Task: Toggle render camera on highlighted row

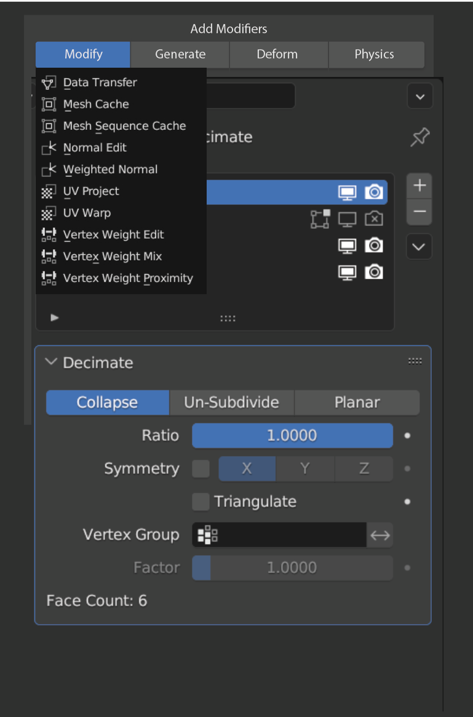Action: (374, 192)
